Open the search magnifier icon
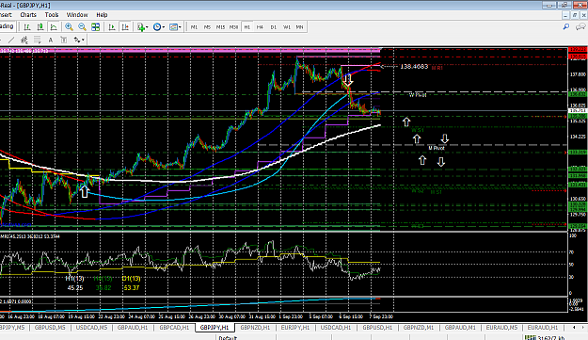The image size is (588, 340). pos(566,26)
